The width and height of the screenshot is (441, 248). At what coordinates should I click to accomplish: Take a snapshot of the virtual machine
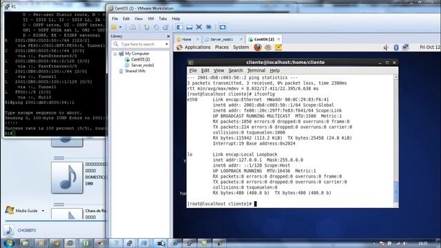[x=147, y=28]
